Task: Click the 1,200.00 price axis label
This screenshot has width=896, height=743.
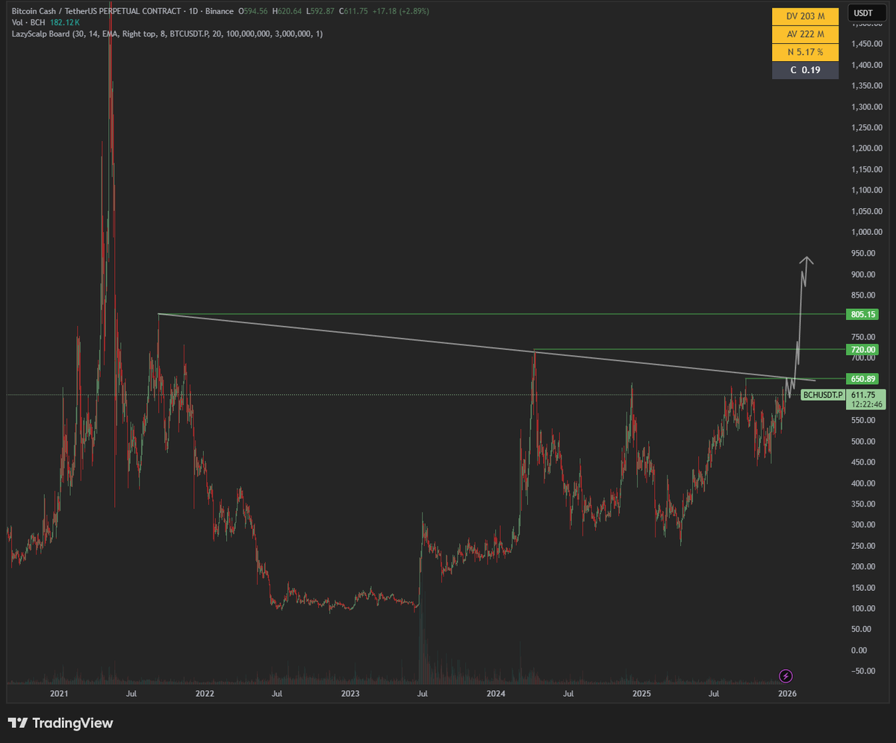Action: point(866,148)
